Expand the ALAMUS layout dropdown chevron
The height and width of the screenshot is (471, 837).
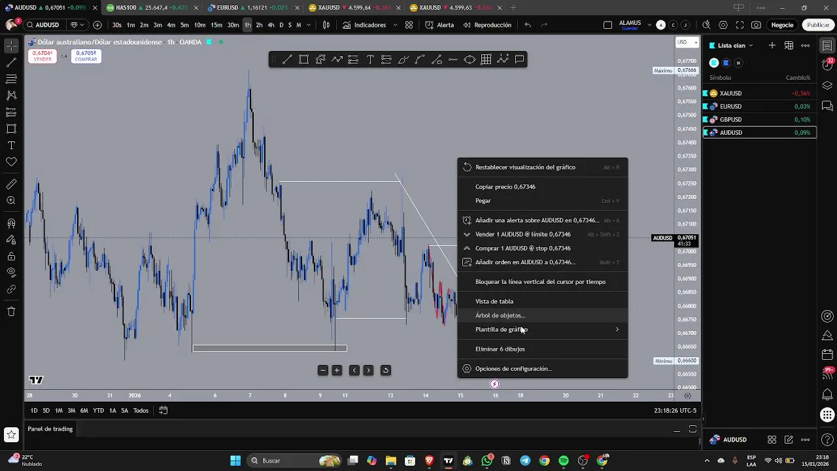649,25
